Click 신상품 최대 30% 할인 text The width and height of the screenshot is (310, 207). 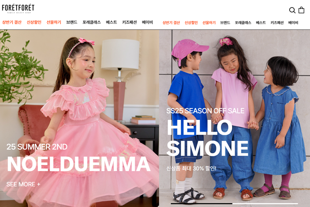(x=191, y=168)
